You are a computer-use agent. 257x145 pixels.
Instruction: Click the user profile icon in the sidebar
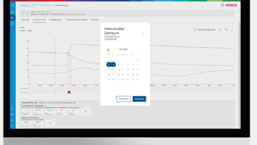click(12, 126)
